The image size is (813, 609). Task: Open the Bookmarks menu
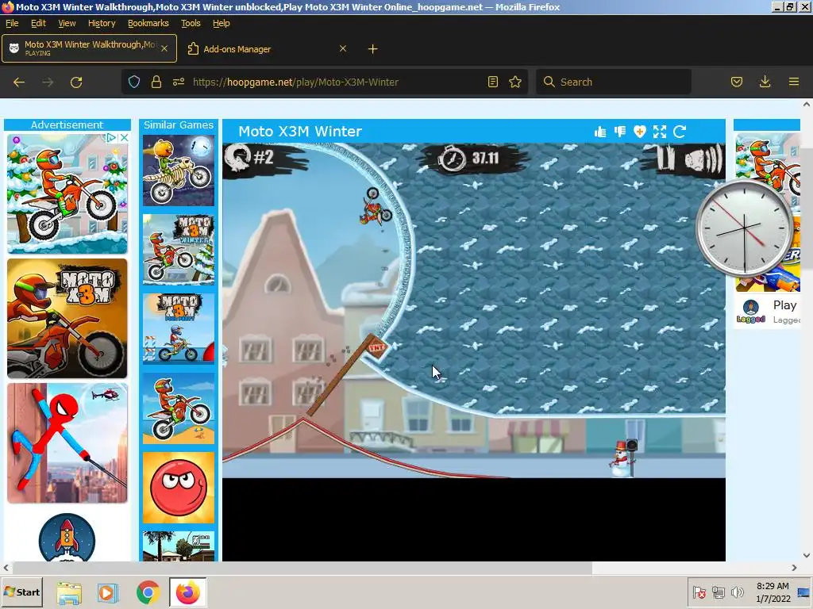click(148, 23)
